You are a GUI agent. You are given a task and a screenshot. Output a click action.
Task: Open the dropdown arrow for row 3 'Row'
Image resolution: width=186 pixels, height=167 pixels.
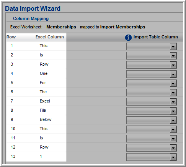click(x=152, y=65)
